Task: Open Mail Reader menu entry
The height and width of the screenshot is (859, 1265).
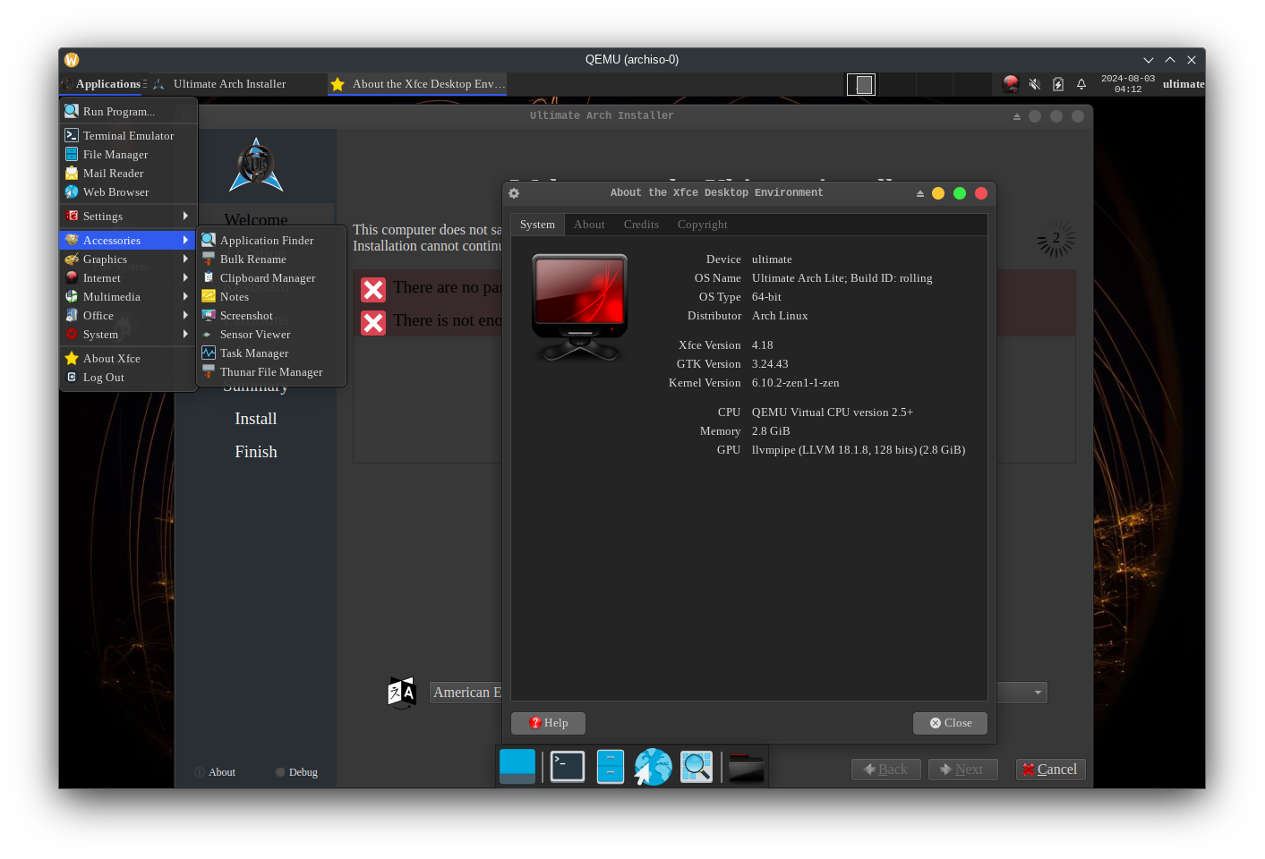Action: coord(128,173)
